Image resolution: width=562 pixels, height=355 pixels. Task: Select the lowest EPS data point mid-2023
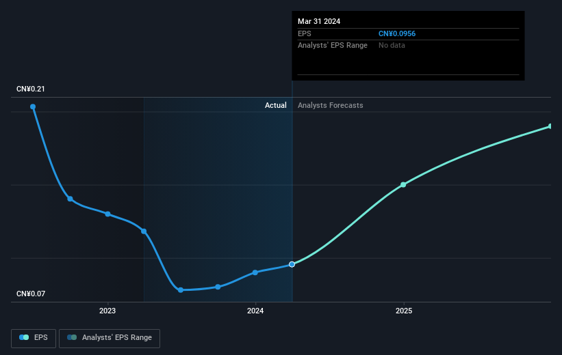181,290
